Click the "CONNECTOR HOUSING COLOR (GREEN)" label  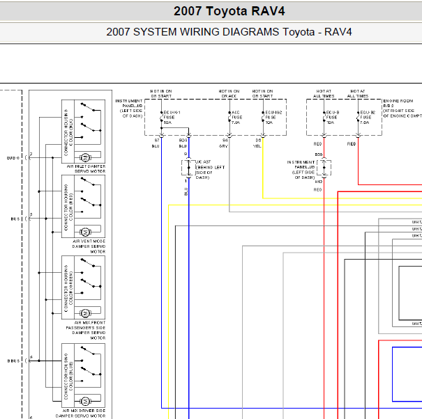(68, 288)
